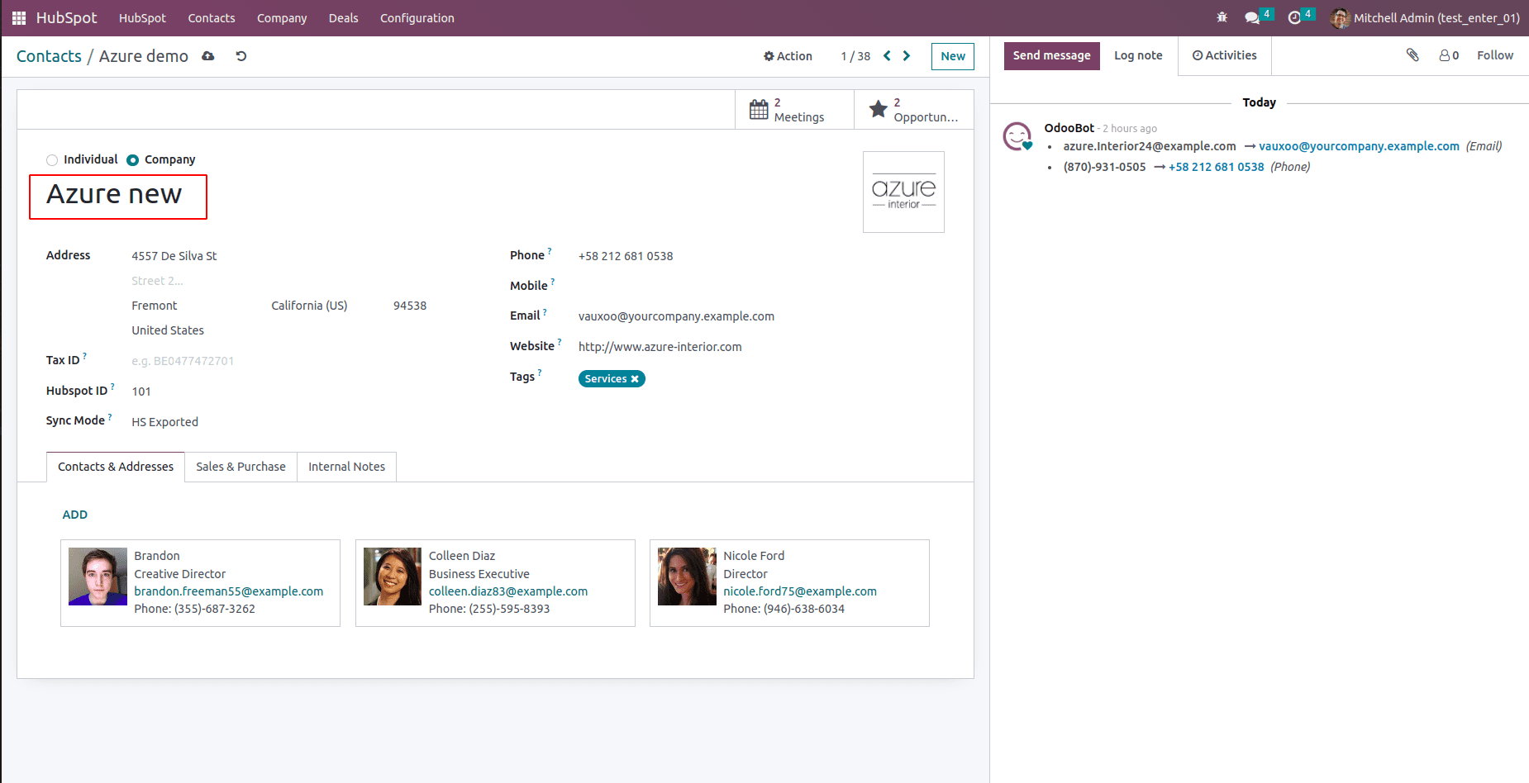Click Follow in the chatter
1529x783 pixels.
tap(1495, 55)
